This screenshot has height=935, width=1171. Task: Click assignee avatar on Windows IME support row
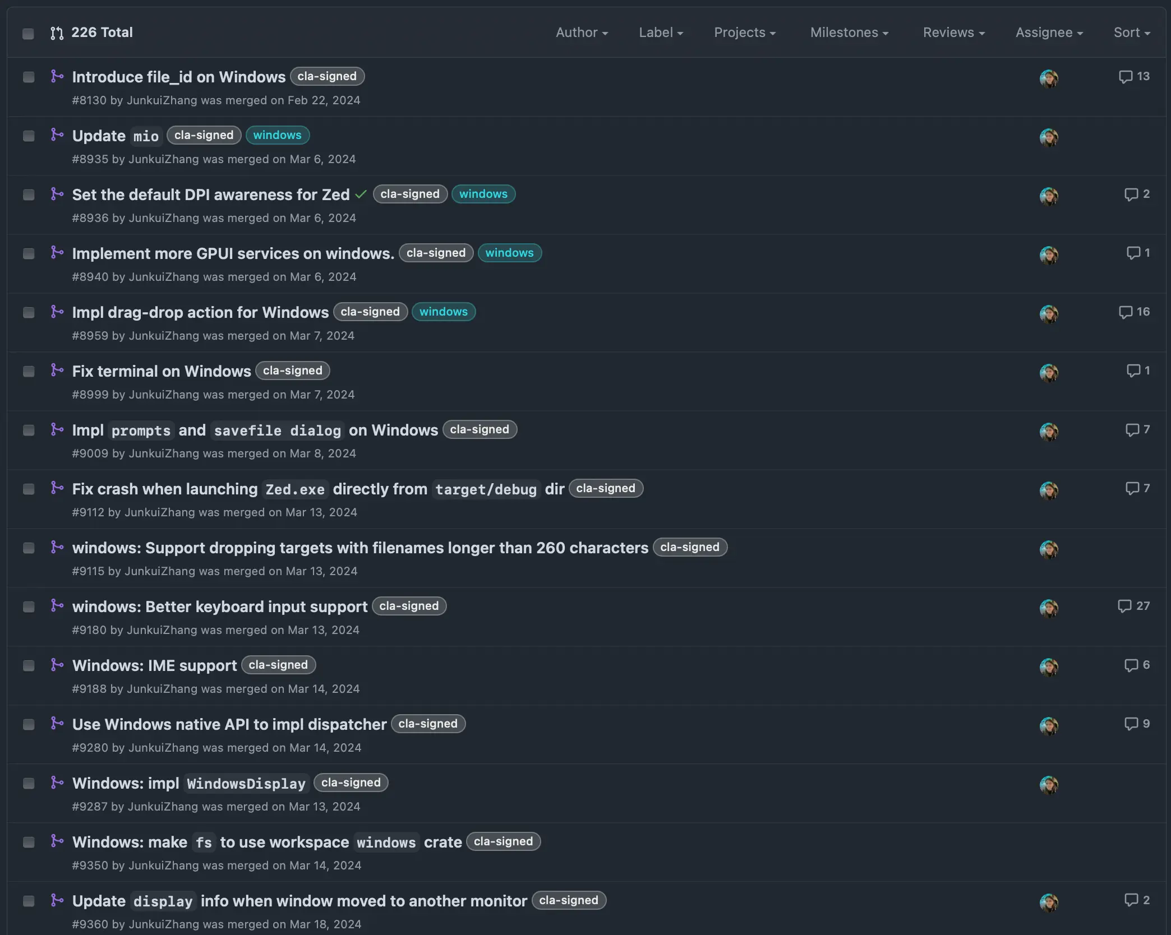1048,667
